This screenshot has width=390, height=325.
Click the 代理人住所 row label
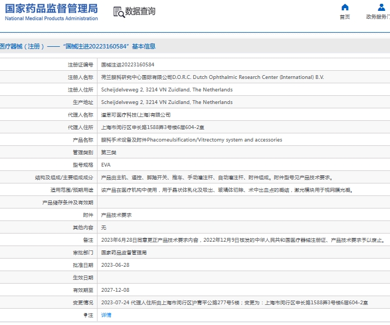click(x=80, y=127)
